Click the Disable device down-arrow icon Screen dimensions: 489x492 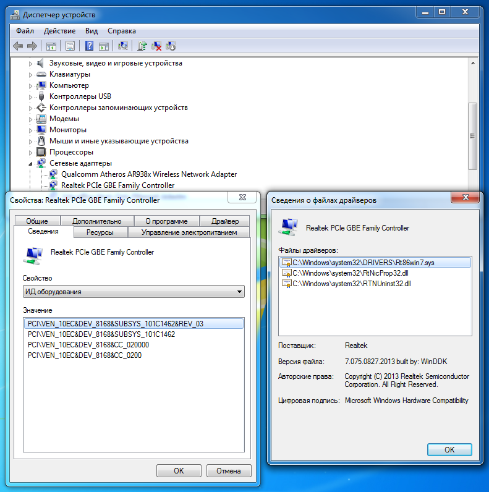coord(171,46)
